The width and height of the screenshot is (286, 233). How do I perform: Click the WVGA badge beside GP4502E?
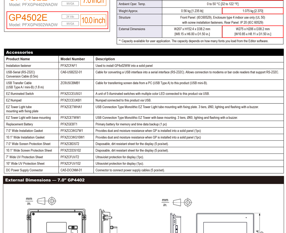[x=70, y=24]
